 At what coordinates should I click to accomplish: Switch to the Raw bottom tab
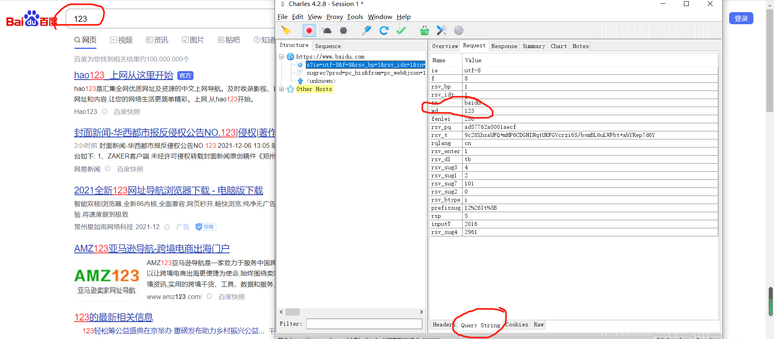tap(538, 324)
